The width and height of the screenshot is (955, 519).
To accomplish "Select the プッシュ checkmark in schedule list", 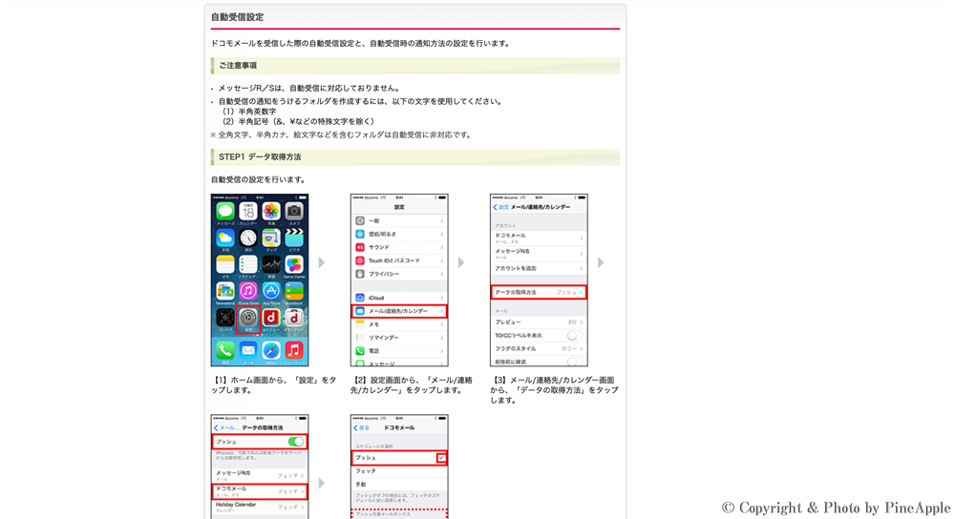I will [x=440, y=458].
